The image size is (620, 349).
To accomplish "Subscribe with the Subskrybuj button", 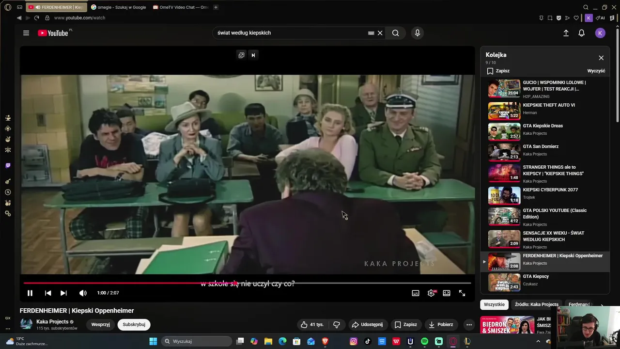I will point(134,324).
